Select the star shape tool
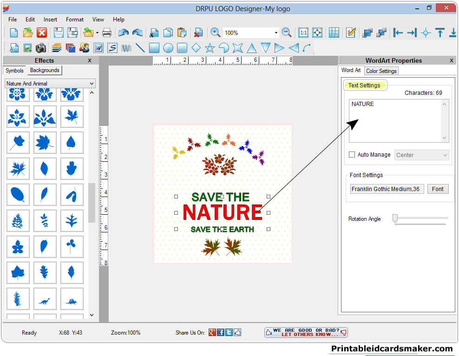 tap(210, 48)
